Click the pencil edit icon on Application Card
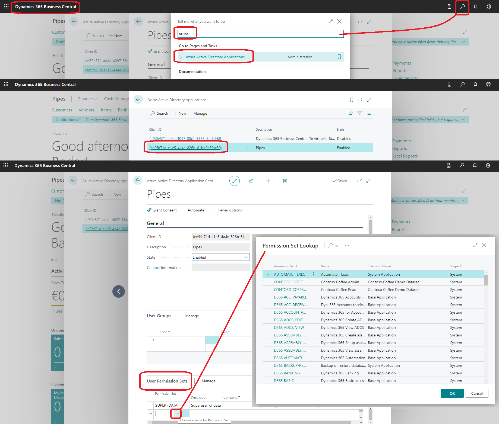 click(234, 181)
